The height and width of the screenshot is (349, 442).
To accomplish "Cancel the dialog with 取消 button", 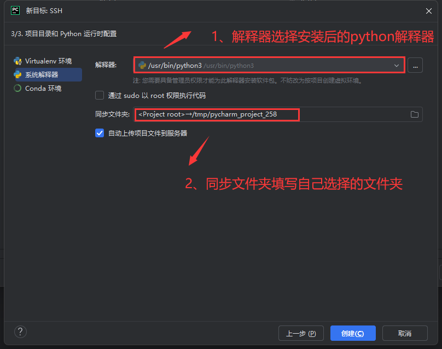I will [x=405, y=333].
